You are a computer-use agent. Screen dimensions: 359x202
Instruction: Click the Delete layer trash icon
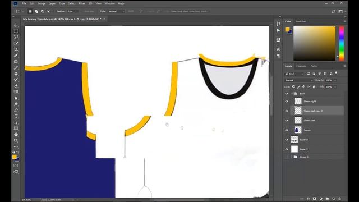[340, 199]
